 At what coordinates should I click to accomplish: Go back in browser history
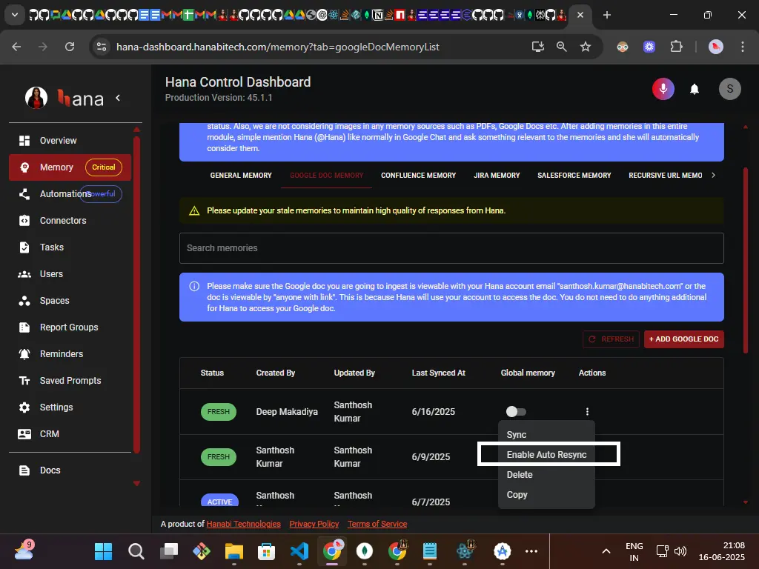[16, 47]
